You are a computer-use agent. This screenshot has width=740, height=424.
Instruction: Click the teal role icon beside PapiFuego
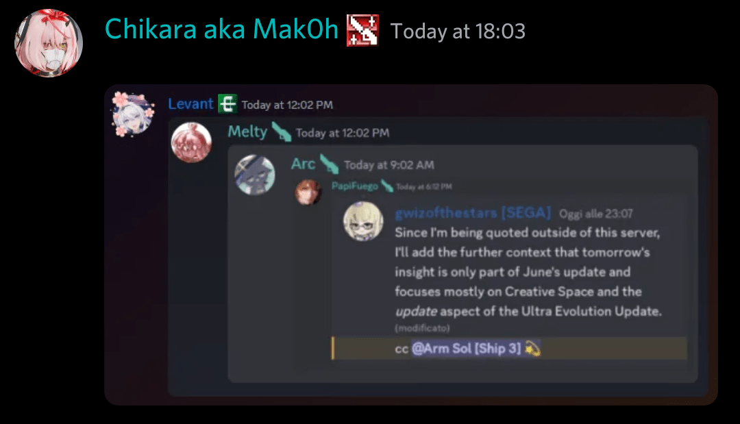pyautogui.click(x=387, y=186)
